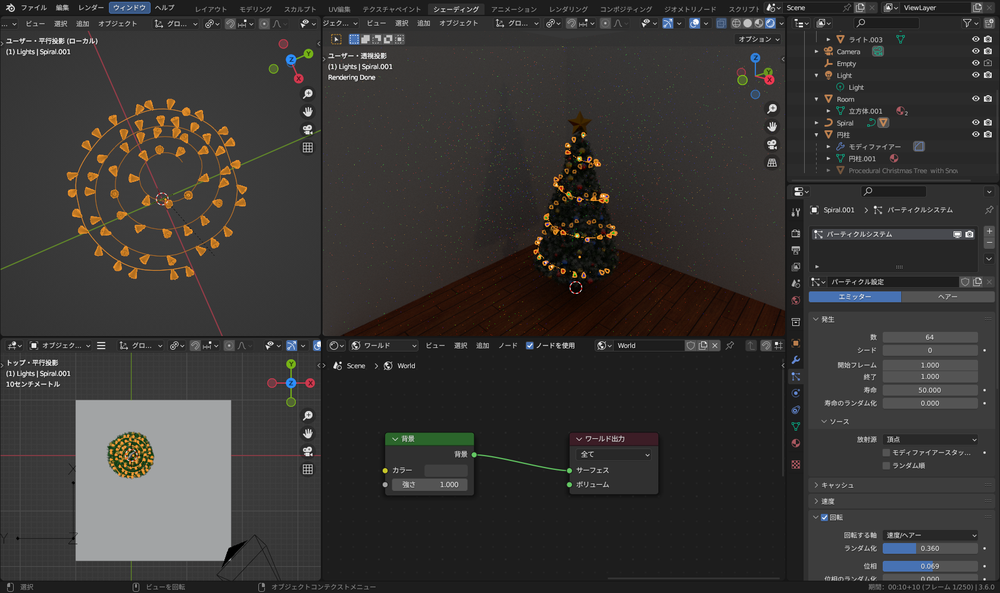Open the ノード menu in node editor
The width and height of the screenshot is (1000, 593).
(x=508, y=346)
